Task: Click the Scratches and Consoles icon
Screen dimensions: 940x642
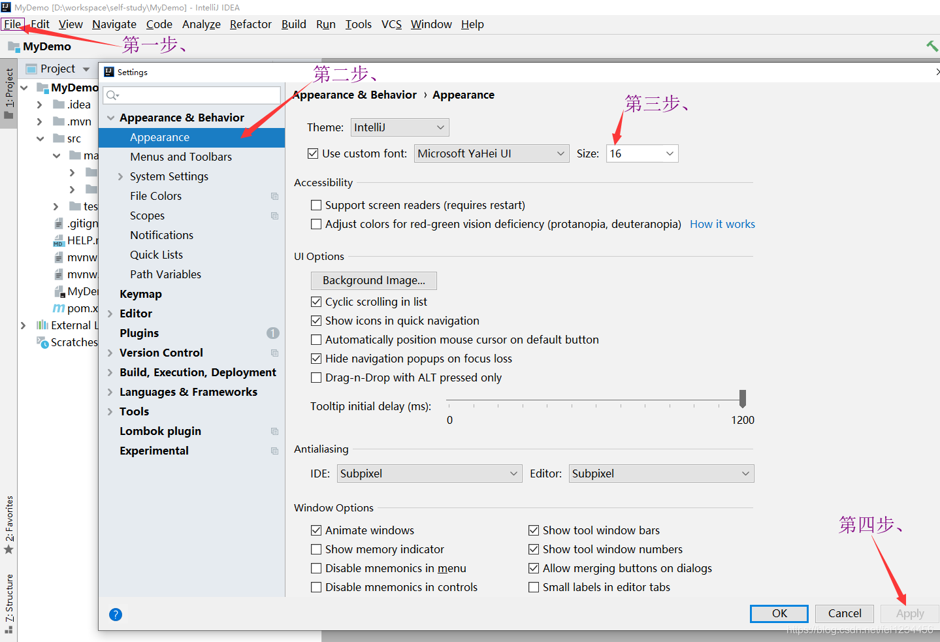Action: (42, 342)
